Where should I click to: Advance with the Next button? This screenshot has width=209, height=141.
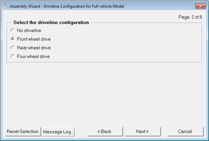pos(142,132)
